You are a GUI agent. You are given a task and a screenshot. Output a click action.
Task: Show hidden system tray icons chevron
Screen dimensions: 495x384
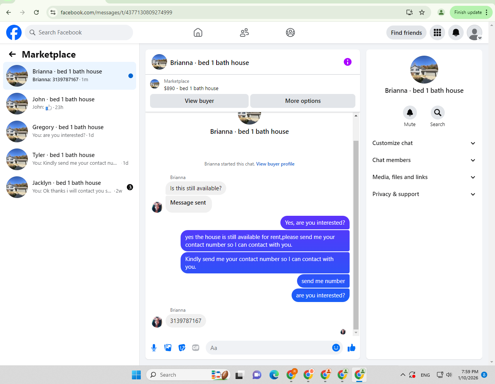403,375
